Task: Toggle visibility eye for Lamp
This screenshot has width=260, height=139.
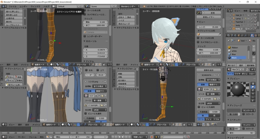Action: (249, 18)
